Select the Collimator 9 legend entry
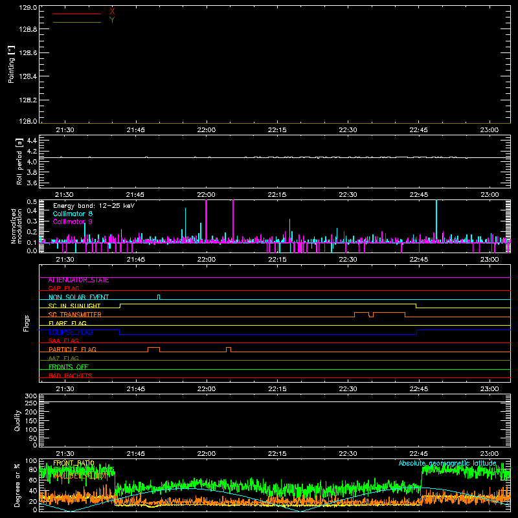Image resolution: width=518 pixels, height=518 pixels. tap(73, 221)
